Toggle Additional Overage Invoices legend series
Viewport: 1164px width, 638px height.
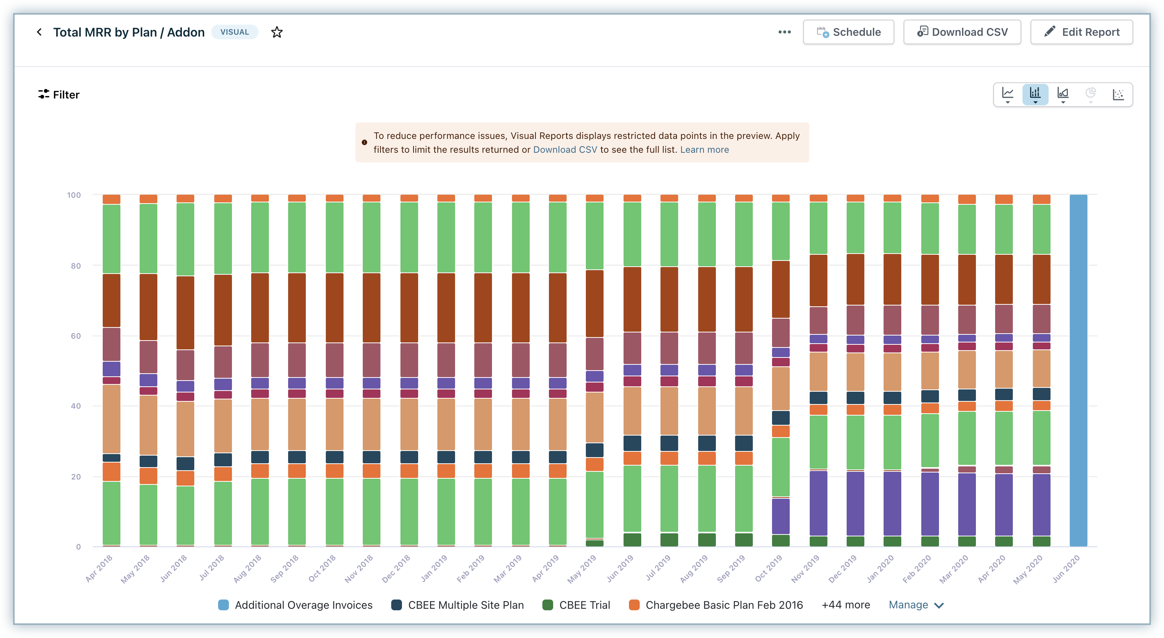click(x=303, y=605)
